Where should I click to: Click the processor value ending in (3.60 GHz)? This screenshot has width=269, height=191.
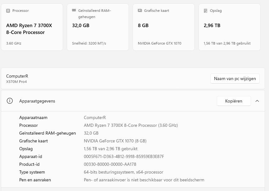131,126
